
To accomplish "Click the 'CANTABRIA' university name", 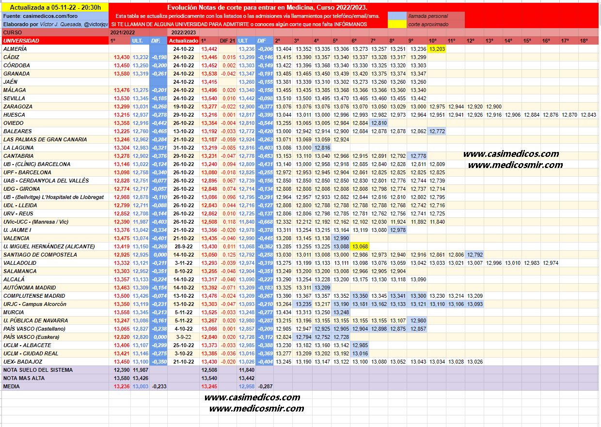I will click(55, 156).
